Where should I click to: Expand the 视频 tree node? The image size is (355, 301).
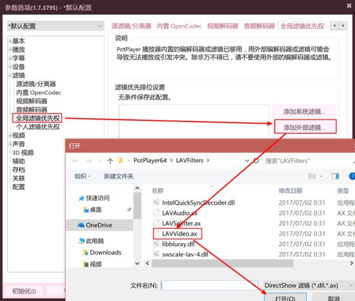pyautogui.click(x=10, y=136)
